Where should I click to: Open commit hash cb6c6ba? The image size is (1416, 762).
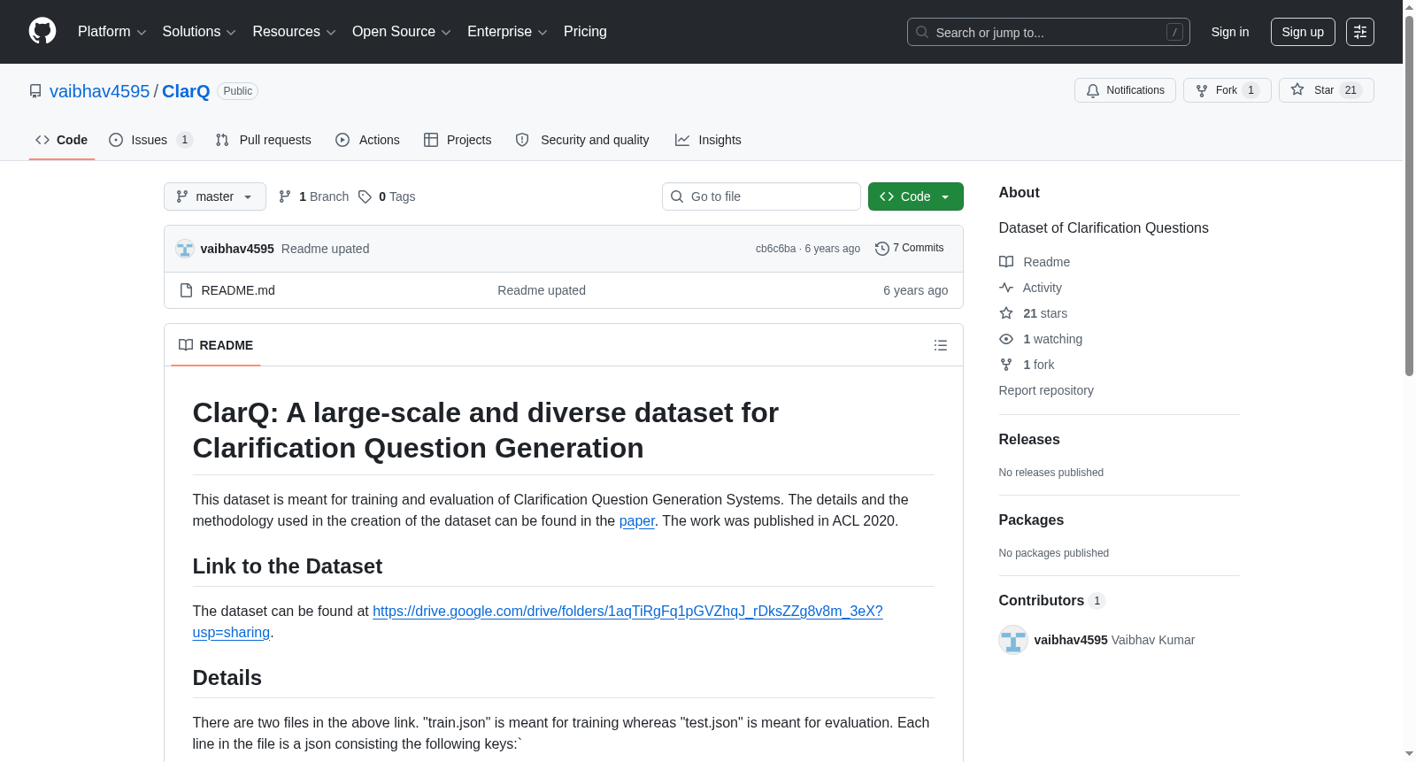775,249
